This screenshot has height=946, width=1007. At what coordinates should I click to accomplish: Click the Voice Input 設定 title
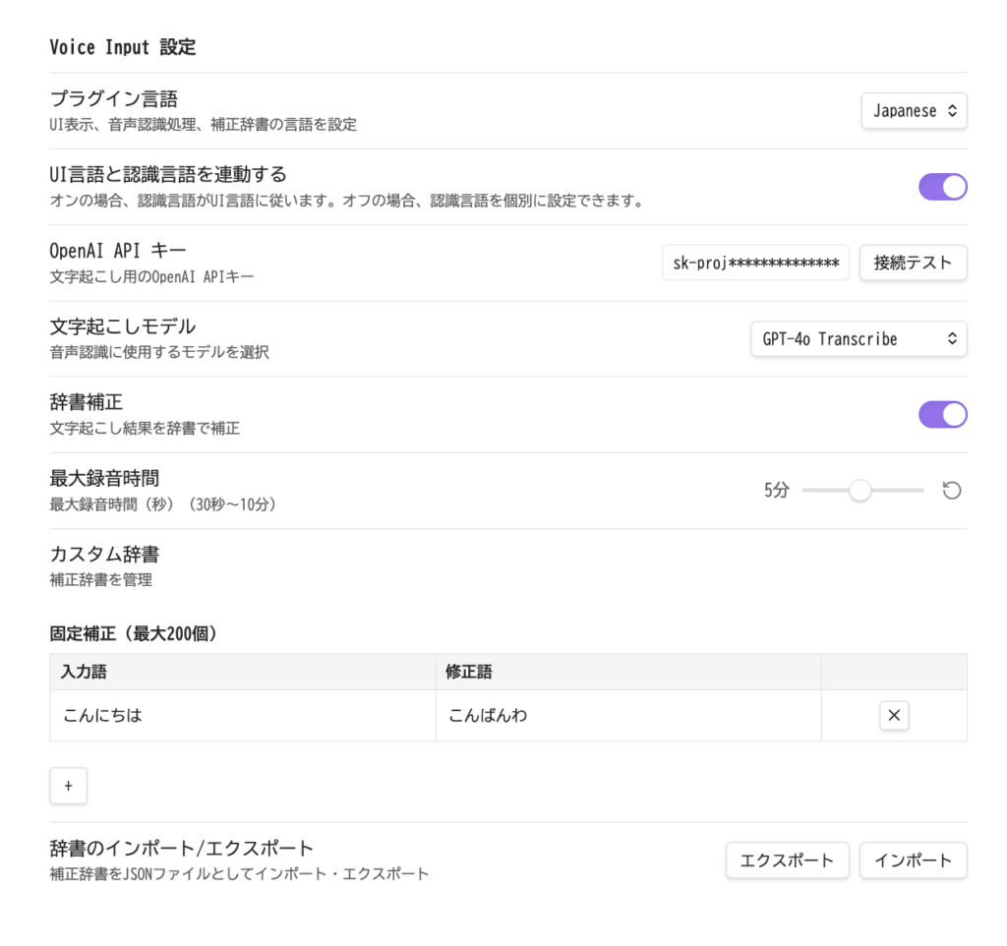pos(123,47)
